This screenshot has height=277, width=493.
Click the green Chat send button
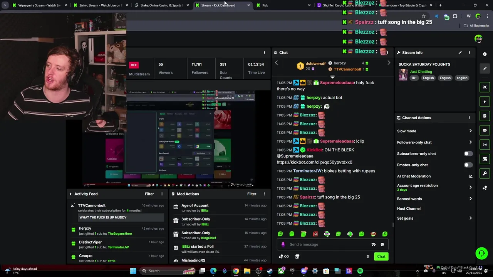coord(381,257)
